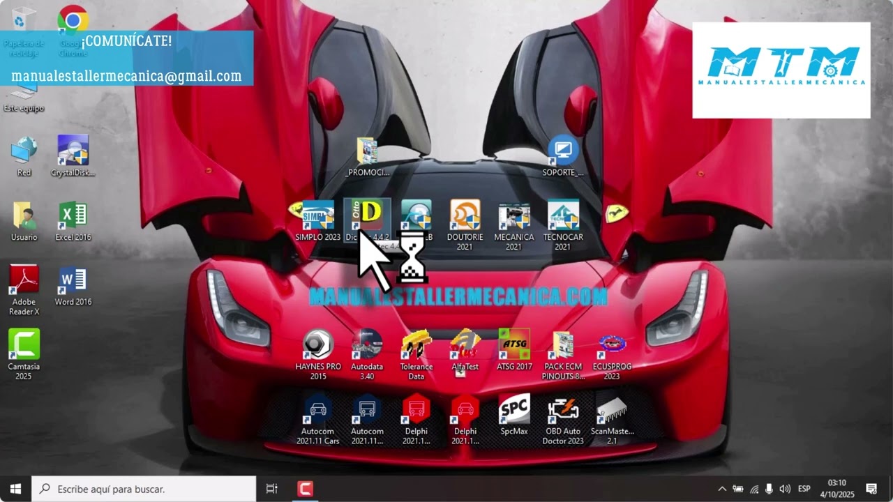Launch the TECNOCAR 2021 shortcut
The height and width of the screenshot is (502, 893).
click(563, 225)
